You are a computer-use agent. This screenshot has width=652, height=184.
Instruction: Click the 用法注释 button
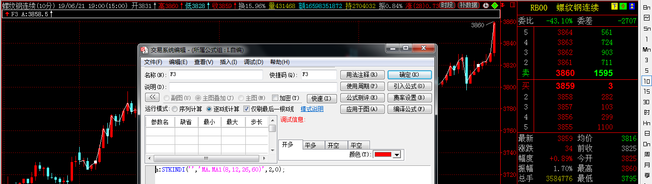click(x=362, y=75)
